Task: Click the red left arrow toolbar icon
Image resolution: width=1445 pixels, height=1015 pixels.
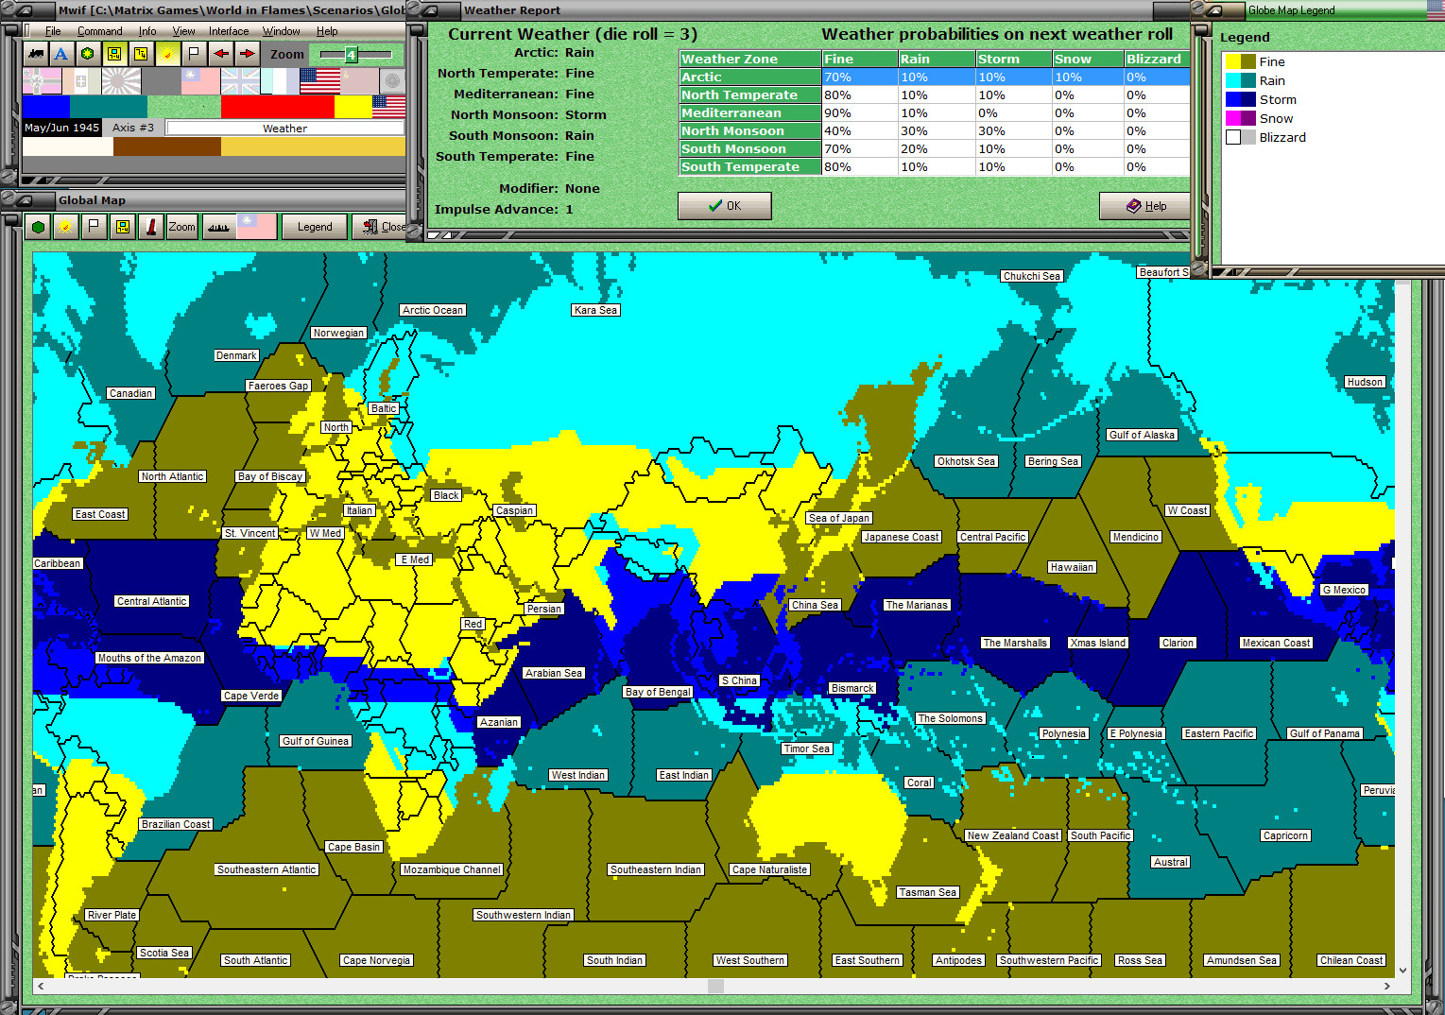Action: [x=220, y=54]
